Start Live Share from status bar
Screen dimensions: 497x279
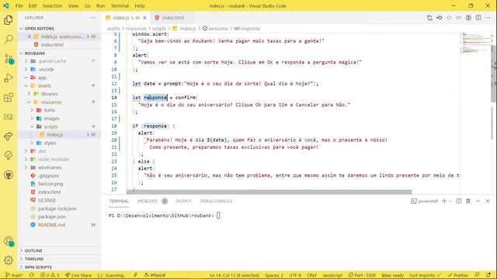pyautogui.click(x=78, y=275)
